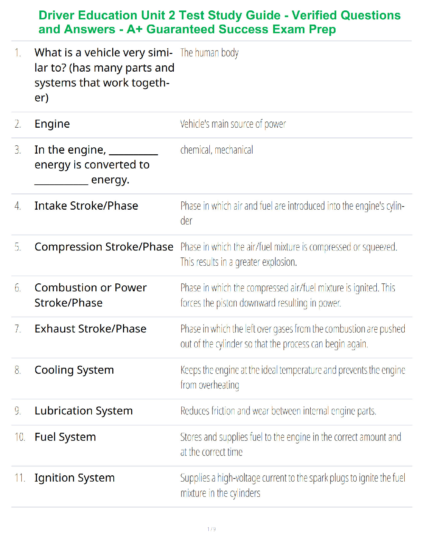The height and width of the screenshot is (548, 423).
Task: Select the exhaust phase definition text
Action: (x=293, y=336)
